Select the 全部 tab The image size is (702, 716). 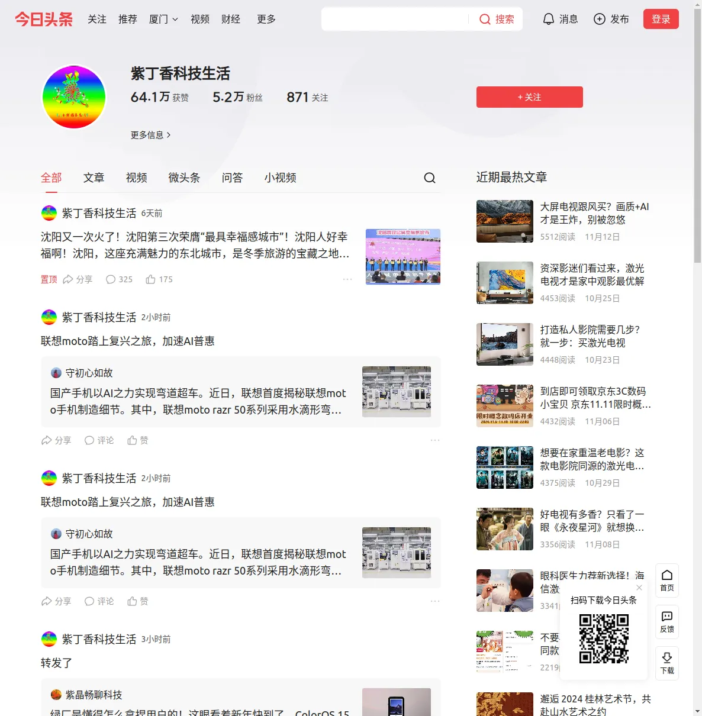click(51, 178)
